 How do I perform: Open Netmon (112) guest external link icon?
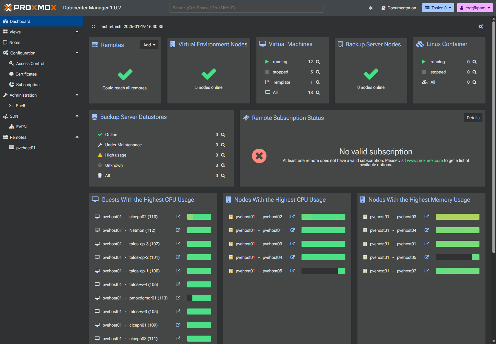(178, 230)
